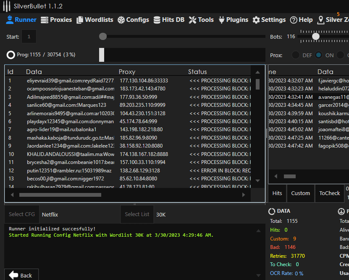Open the Hits DB database icon

pyautogui.click(x=157, y=20)
